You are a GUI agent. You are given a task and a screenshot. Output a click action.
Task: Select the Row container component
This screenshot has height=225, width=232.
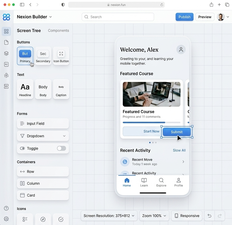pos(43,172)
